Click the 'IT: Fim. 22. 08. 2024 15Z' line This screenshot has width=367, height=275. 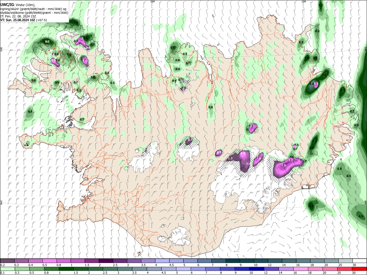[18, 16]
